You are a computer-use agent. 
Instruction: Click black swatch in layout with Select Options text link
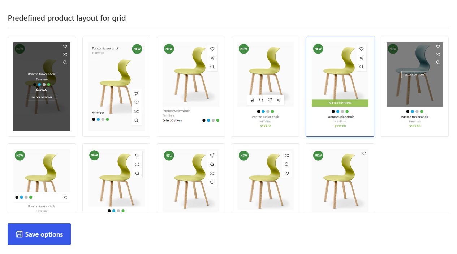204,120
